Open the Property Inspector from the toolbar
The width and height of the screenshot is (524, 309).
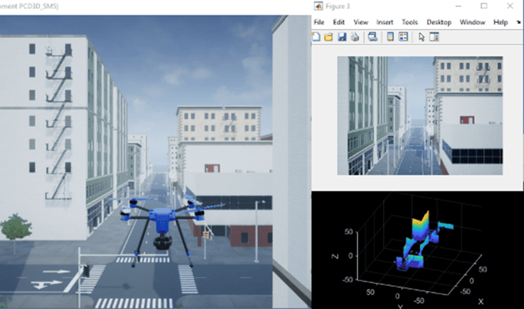[x=435, y=37]
